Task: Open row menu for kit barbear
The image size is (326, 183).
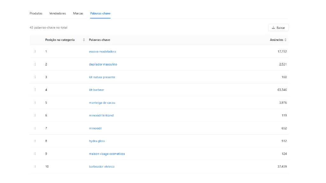Action: tap(35, 90)
